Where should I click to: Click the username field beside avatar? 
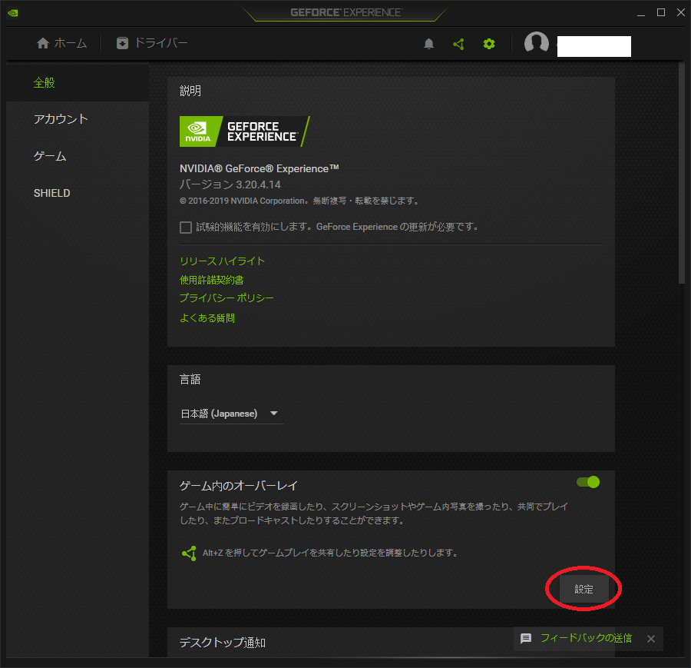[x=594, y=46]
